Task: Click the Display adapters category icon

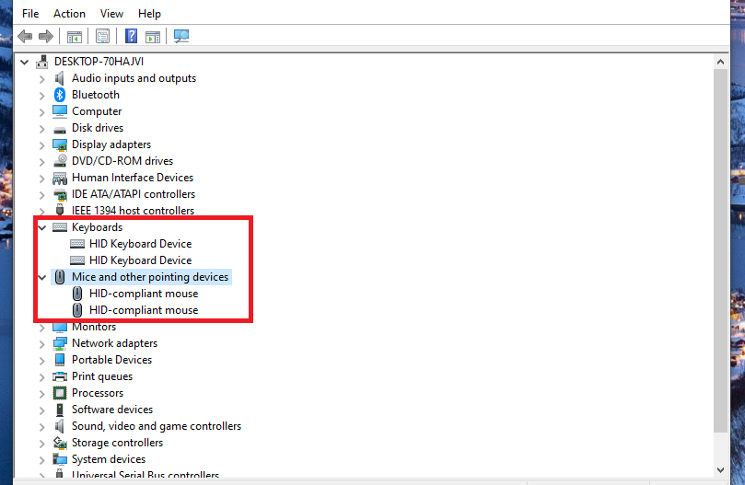Action: pyautogui.click(x=60, y=144)
